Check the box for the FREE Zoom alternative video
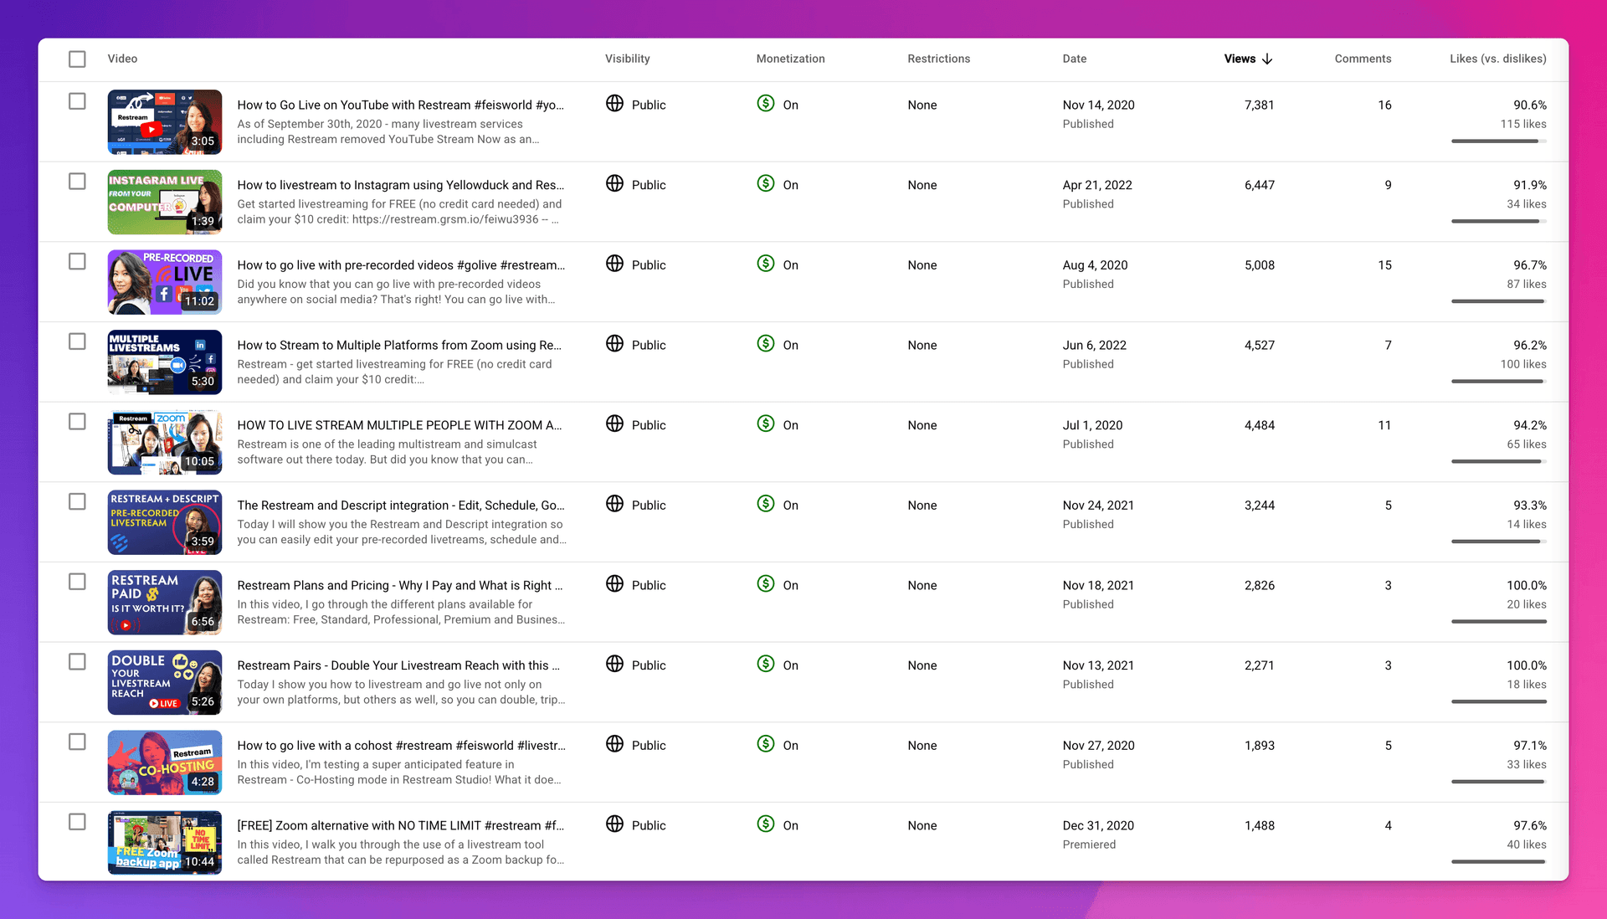This screenshot has width=1607, height=919. tap(77, 822)
